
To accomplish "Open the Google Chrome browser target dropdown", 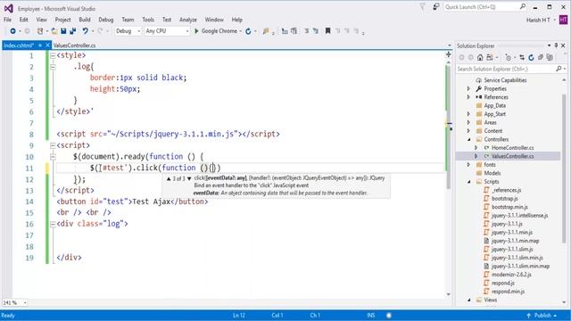I will 241,31.
